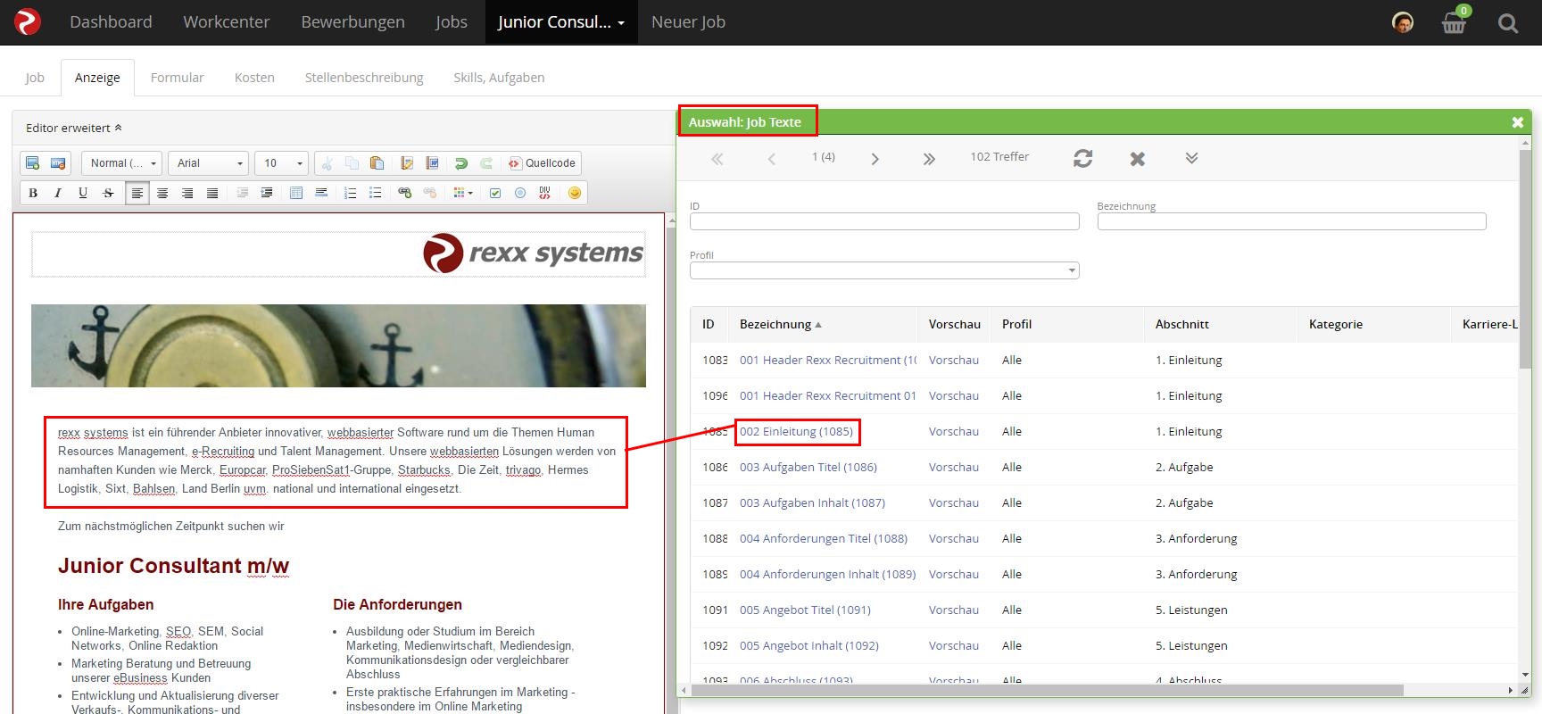Open the search in the top bar
The image size is (1542, 714).
coord(1508,23)
